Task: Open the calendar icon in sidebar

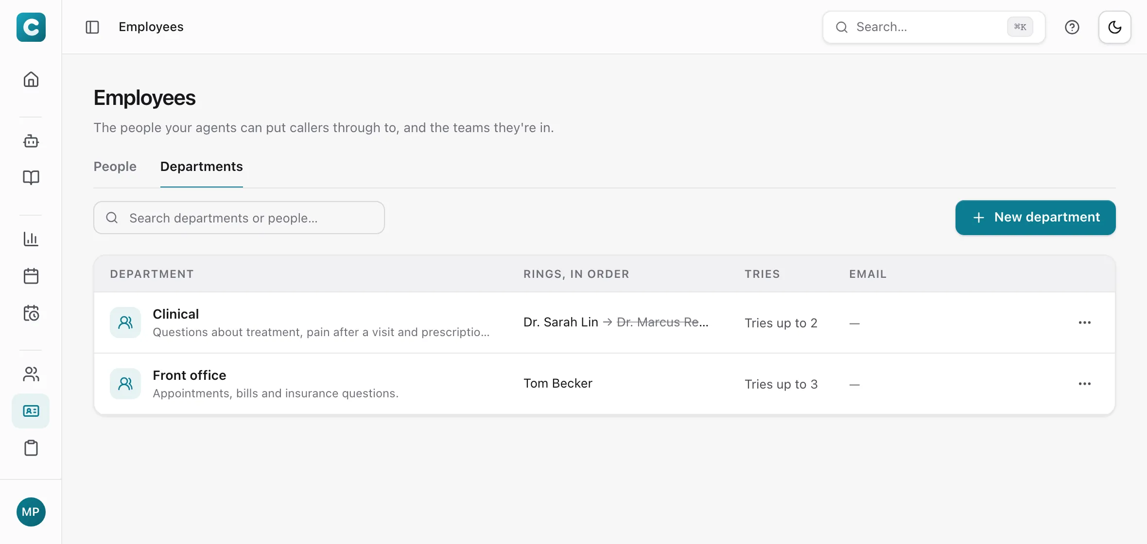Action: [31, 276]
